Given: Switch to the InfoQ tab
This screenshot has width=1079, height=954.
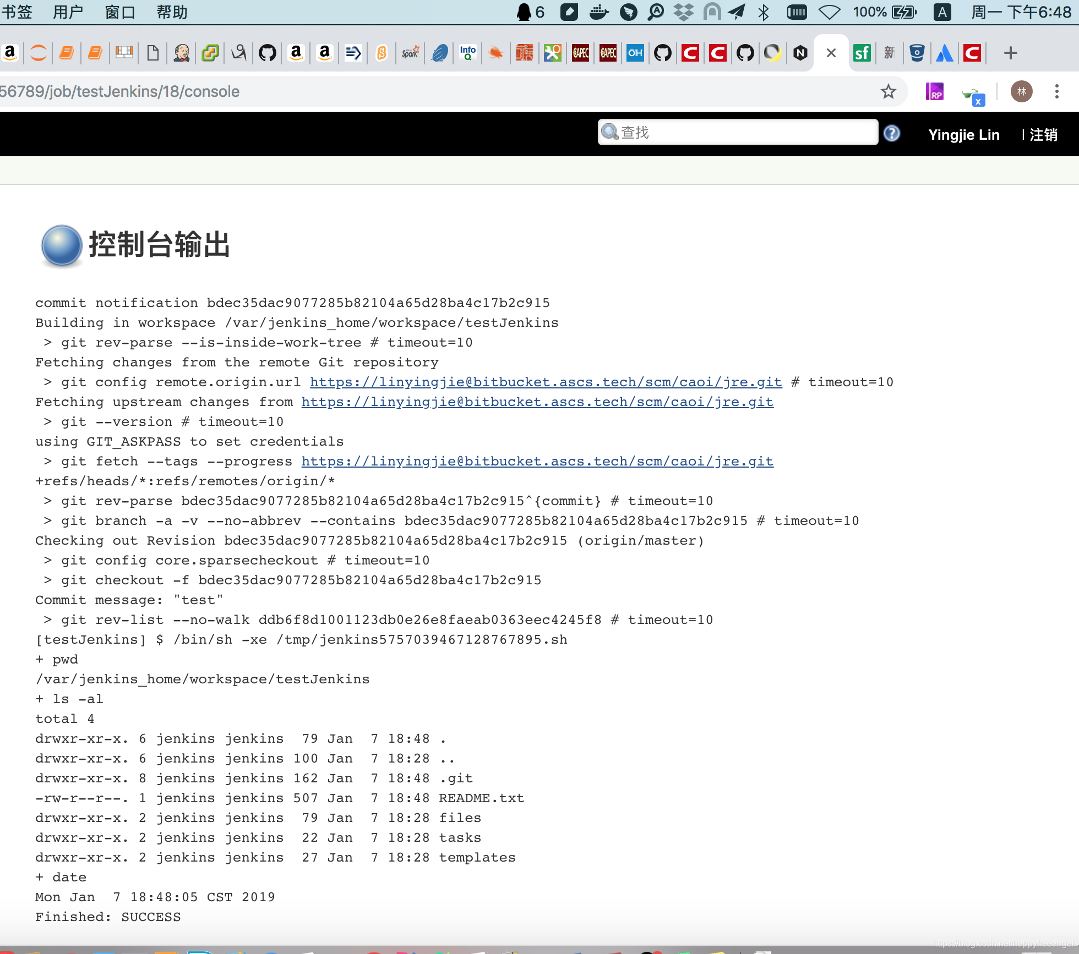Looking at the screenshot, I should tap(467, 53).
